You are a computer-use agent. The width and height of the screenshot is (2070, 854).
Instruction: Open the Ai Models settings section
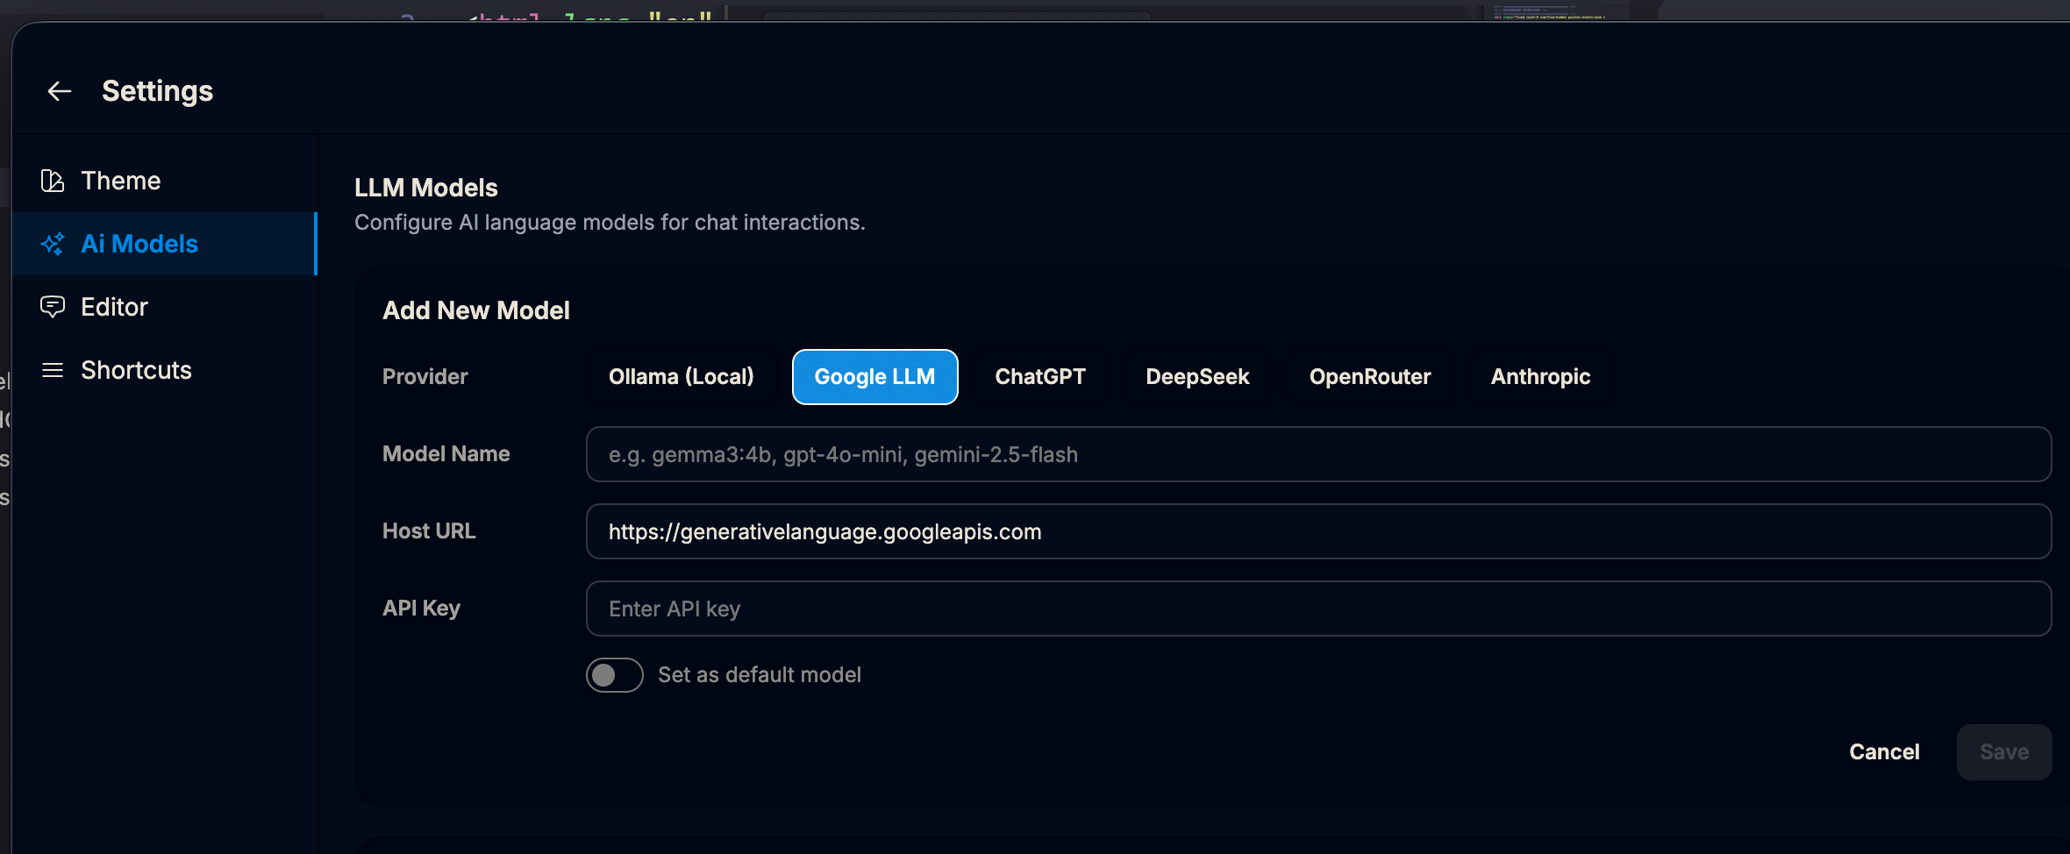click(164, 244)
